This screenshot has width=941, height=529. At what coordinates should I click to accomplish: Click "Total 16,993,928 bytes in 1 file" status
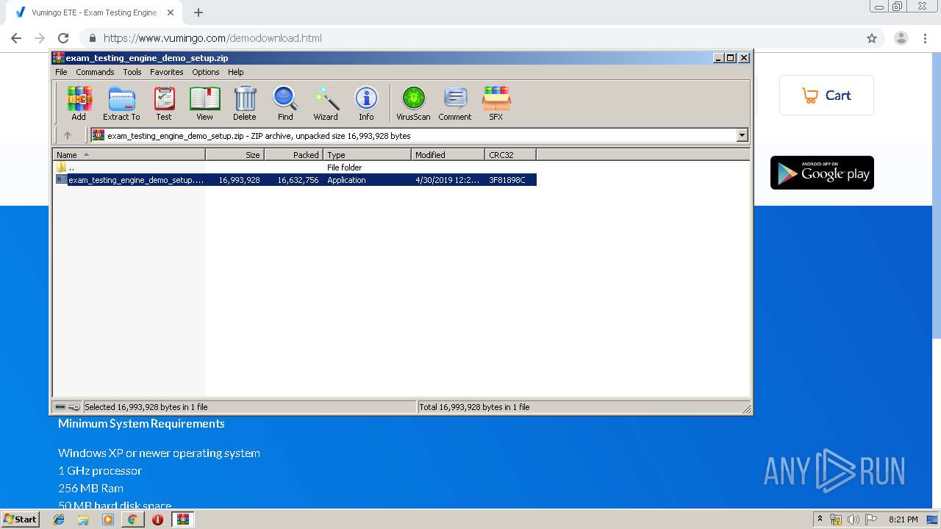click(474, 407)
